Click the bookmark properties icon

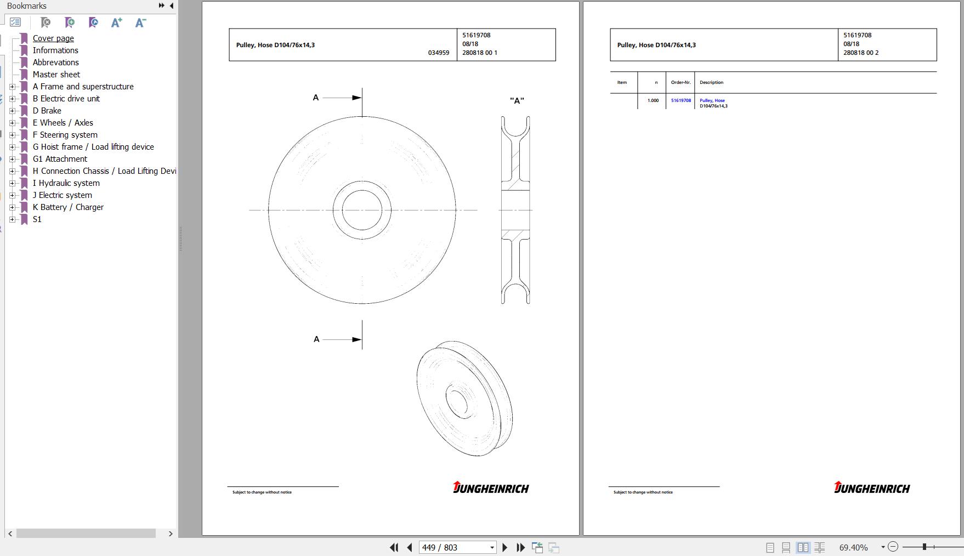click(93, 22)
